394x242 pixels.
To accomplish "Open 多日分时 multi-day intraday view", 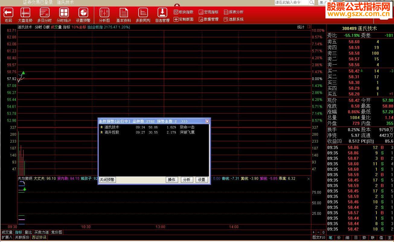I will coord(44,15).
